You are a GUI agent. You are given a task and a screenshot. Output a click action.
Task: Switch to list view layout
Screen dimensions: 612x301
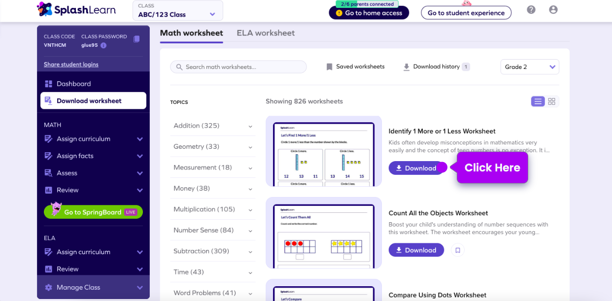click(538, 101)
